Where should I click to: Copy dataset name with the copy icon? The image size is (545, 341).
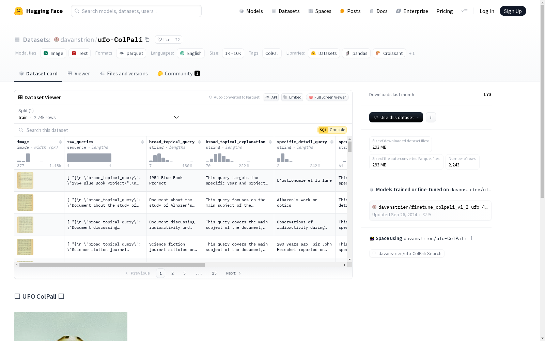147,40
